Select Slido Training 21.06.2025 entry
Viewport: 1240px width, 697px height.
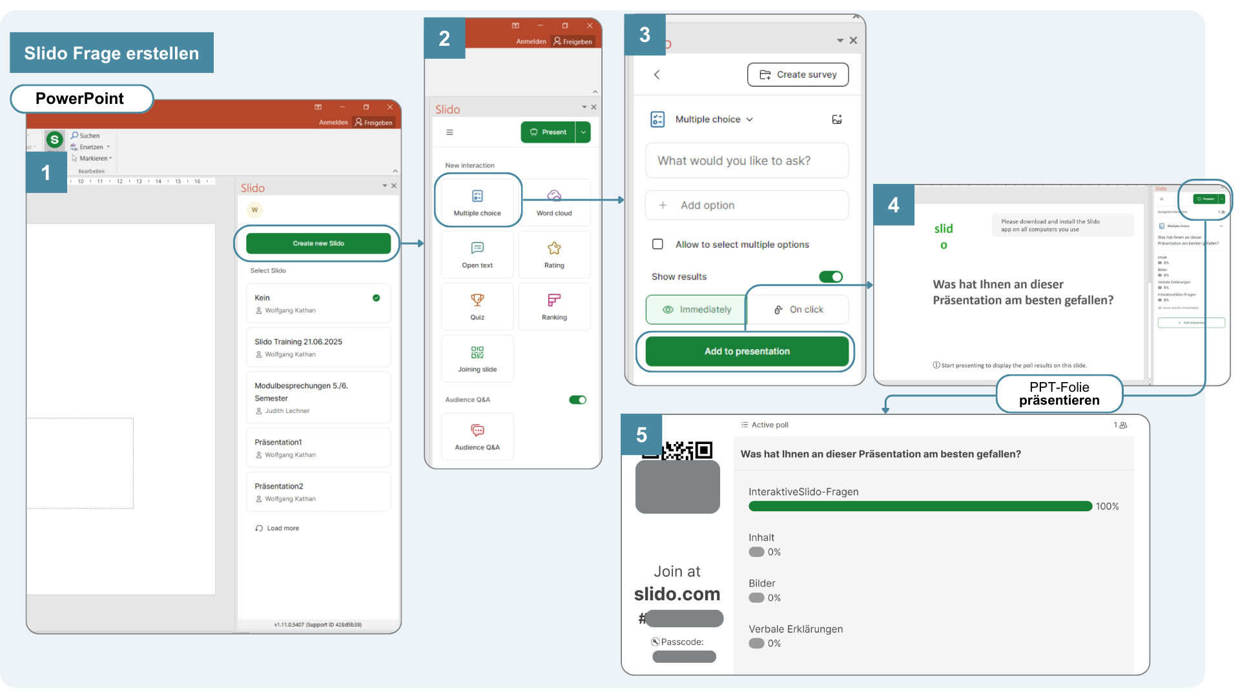click(x=318, y=347)
